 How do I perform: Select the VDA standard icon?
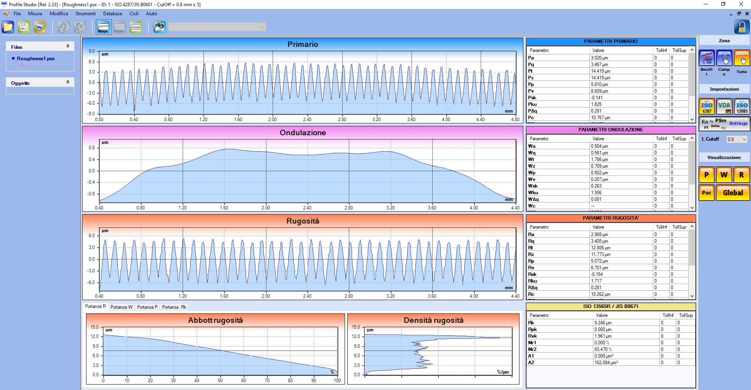[724, 106]
